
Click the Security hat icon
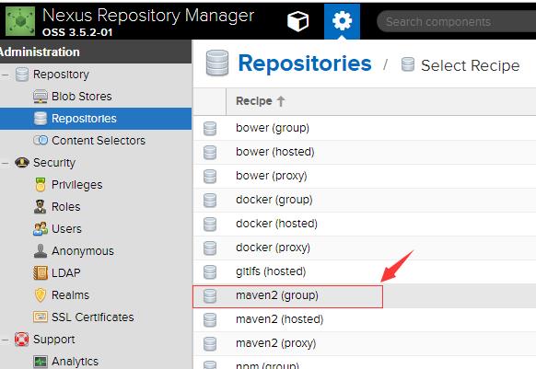click(x=22, y=162)
